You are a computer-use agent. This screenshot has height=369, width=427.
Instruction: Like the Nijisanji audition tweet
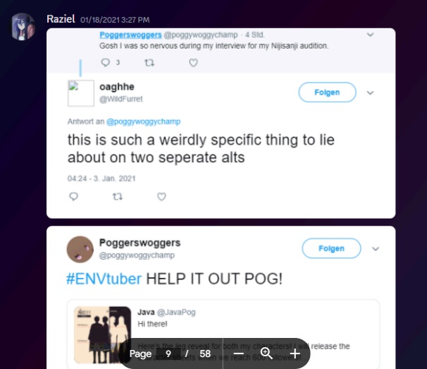193,63
